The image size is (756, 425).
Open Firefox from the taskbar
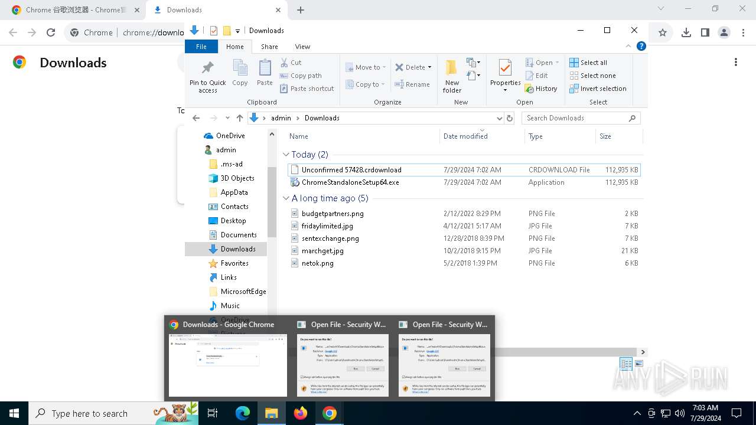click(301, 413)
